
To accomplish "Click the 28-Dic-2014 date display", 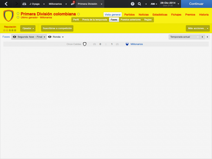I will [x=168, y=3].
